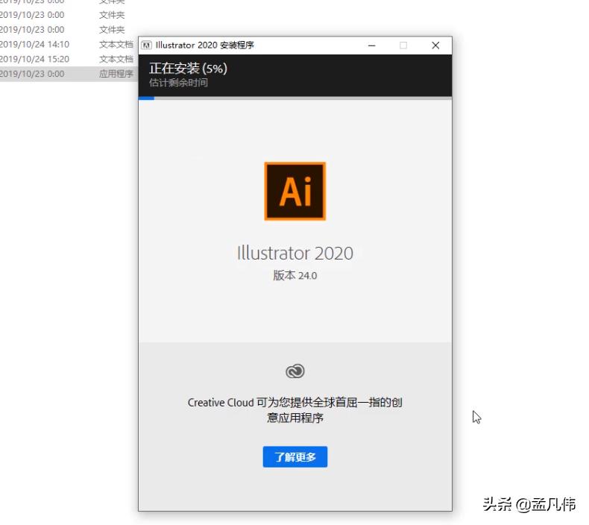Select the highlighted 应用程序 file row

[68, 74]
